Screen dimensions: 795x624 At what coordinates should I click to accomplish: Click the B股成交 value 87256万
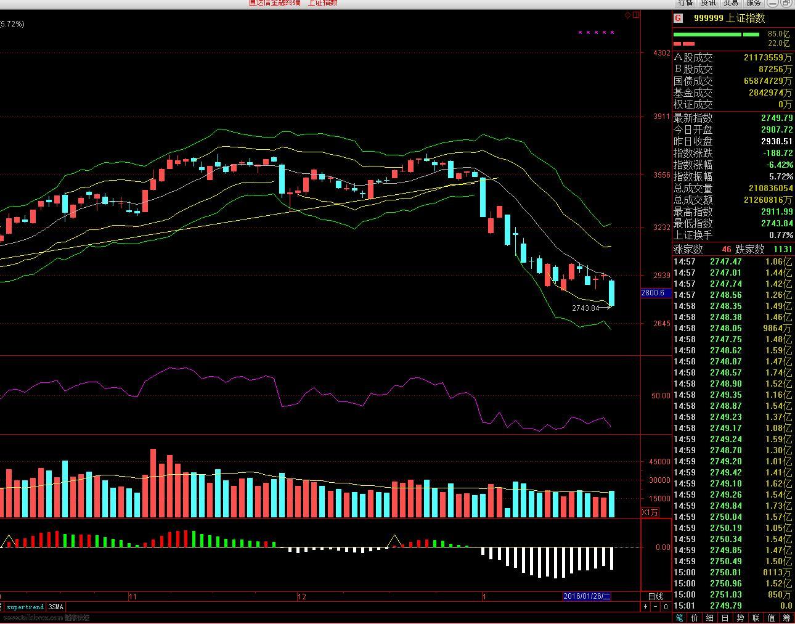(776, 69)
